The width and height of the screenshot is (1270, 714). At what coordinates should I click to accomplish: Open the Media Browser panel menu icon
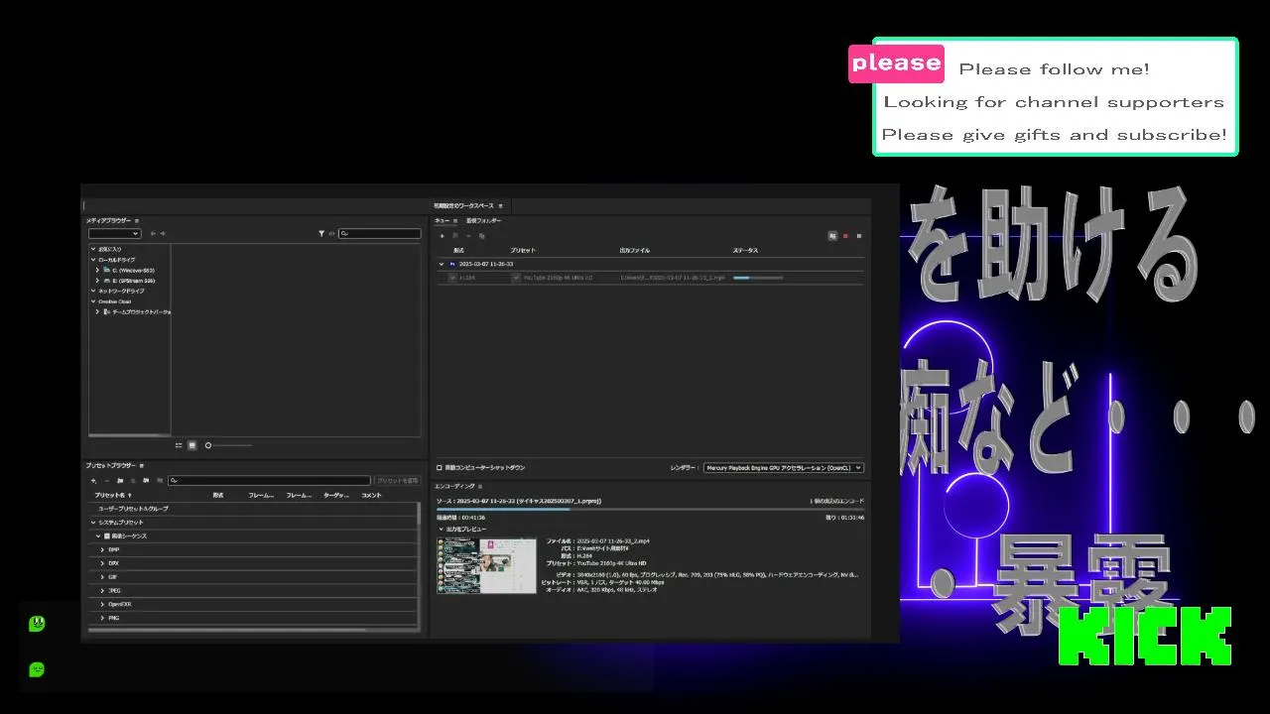(137, 220)
